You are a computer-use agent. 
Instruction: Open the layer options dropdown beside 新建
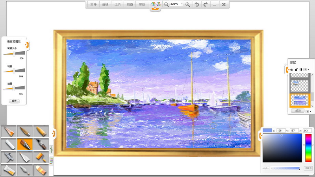(x=308, y=111)
